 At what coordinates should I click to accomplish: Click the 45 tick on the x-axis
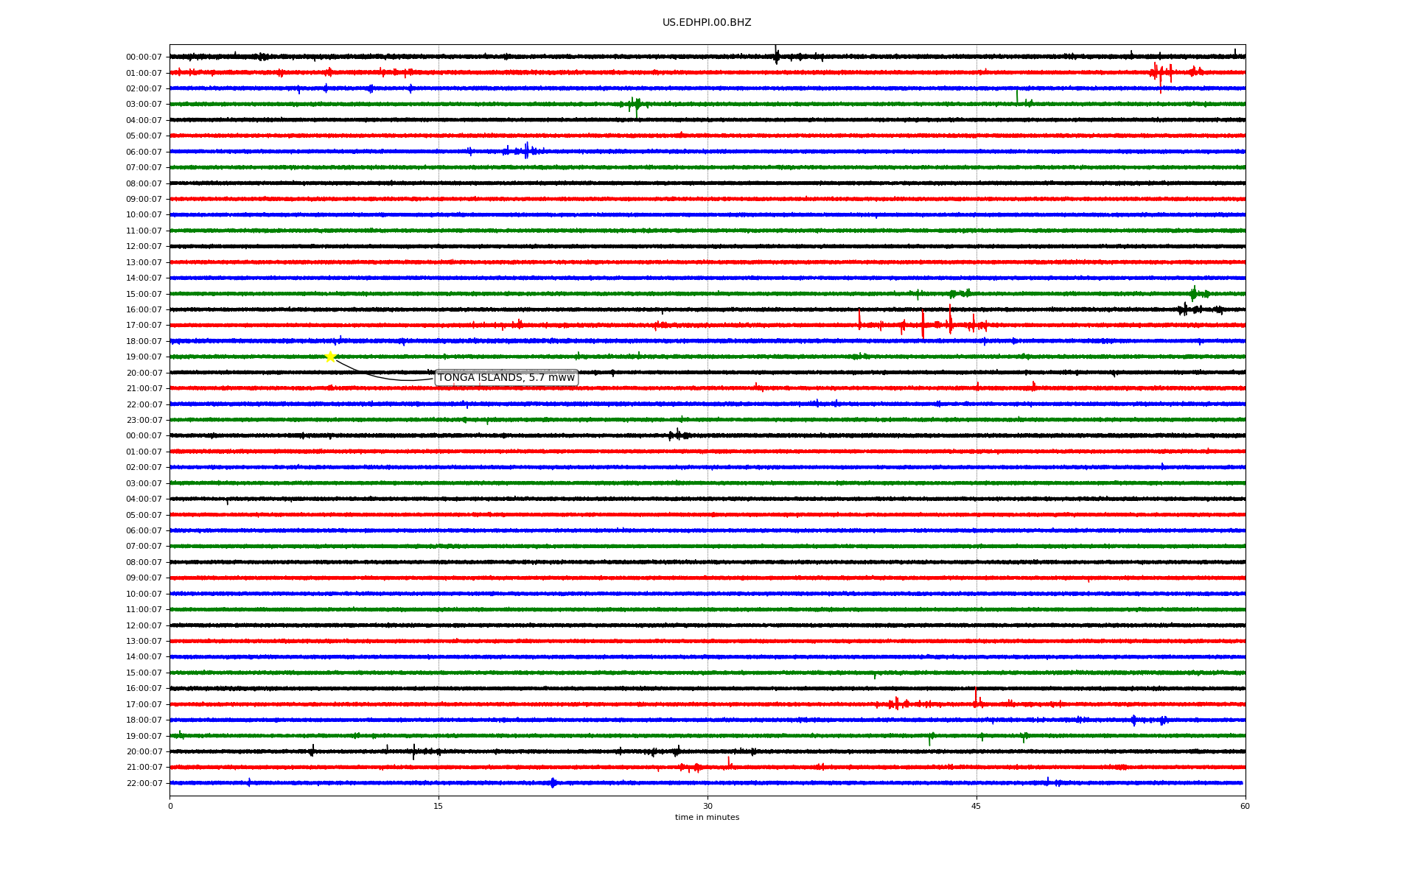976,806
